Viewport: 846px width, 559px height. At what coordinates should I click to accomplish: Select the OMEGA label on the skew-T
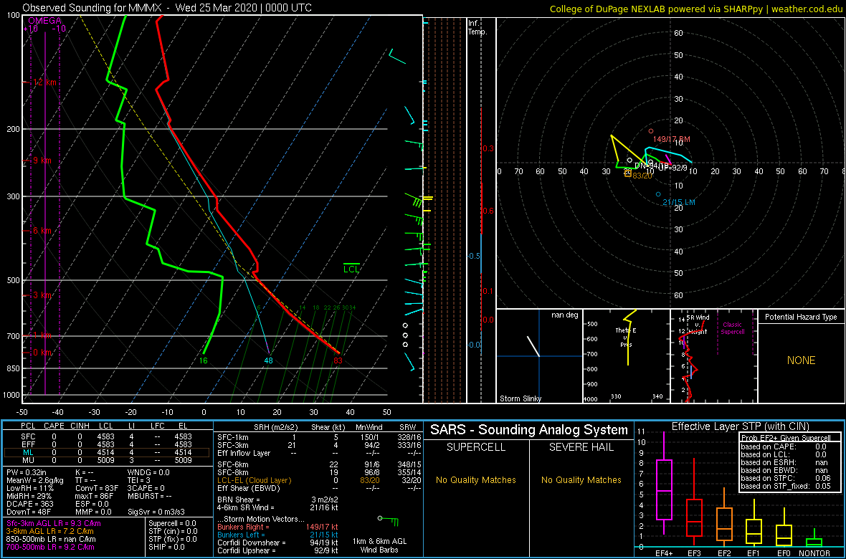click(x=44, y=21)
